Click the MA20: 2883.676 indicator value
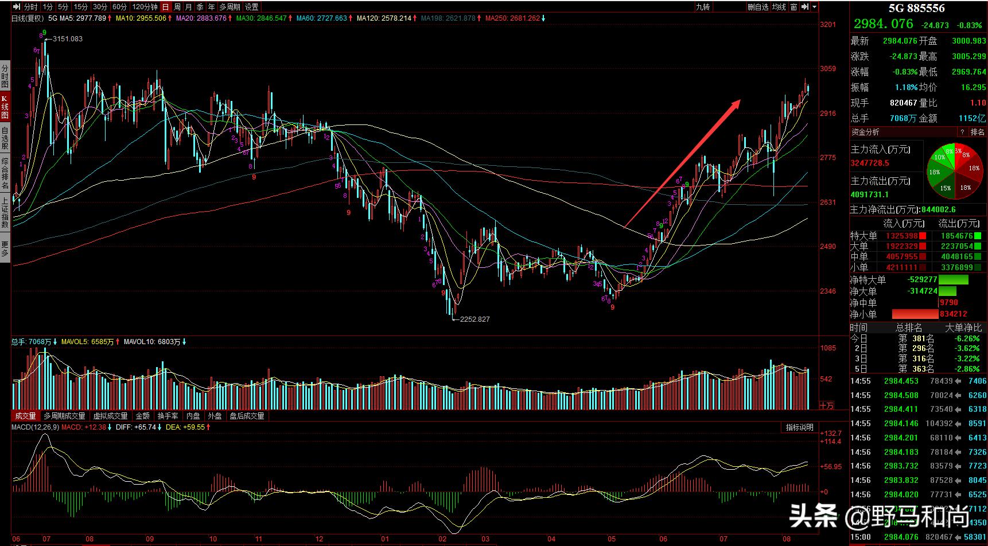 point(201,18)
